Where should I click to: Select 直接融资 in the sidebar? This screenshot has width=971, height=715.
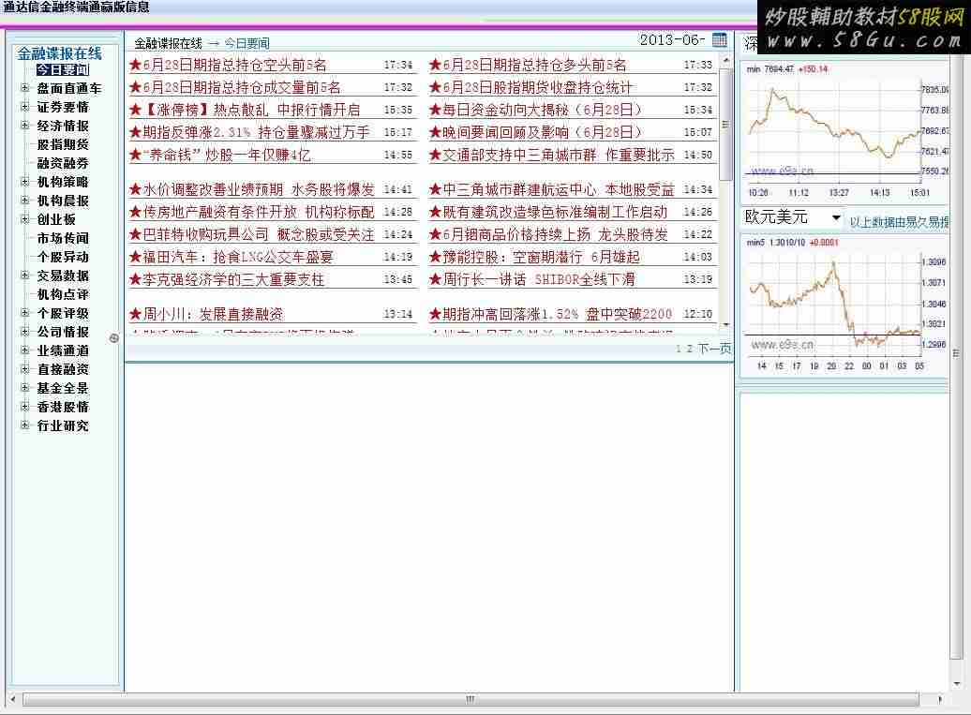[x=63, y=369]
